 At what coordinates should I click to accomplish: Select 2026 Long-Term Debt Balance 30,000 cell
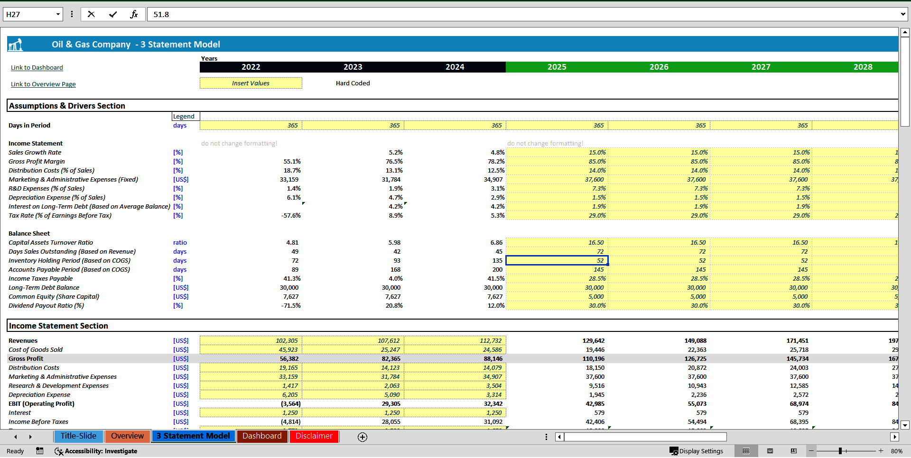(659, 288)
